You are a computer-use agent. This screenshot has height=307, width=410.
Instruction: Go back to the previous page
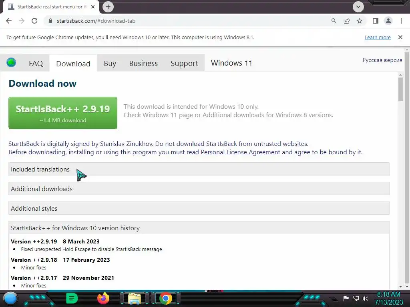point(9,21)
